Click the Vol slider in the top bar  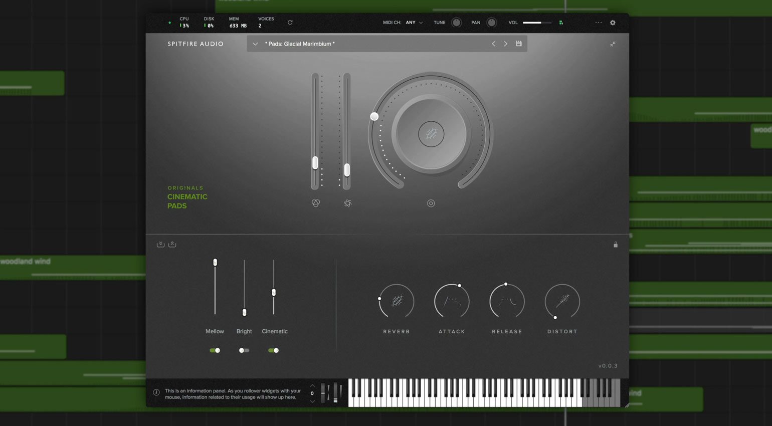pyautogui.click(x=537, y=23)
